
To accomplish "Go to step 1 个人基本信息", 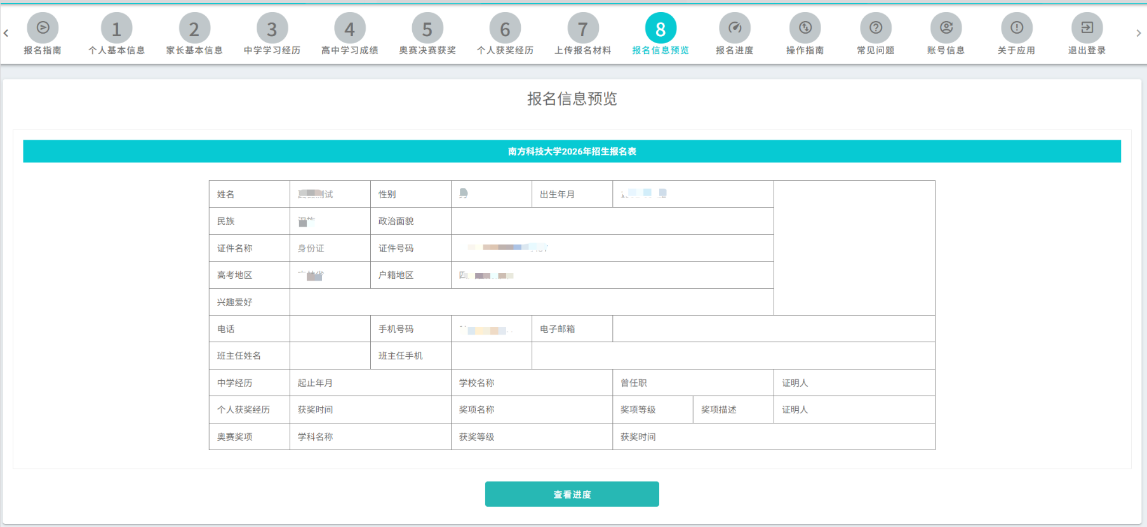I will [x=116, y=29].
